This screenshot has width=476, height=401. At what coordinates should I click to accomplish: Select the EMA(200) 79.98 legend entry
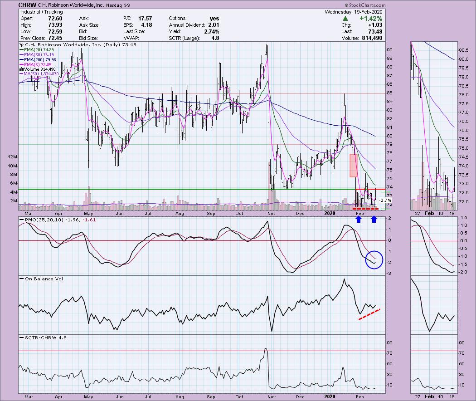pos(38,59)
